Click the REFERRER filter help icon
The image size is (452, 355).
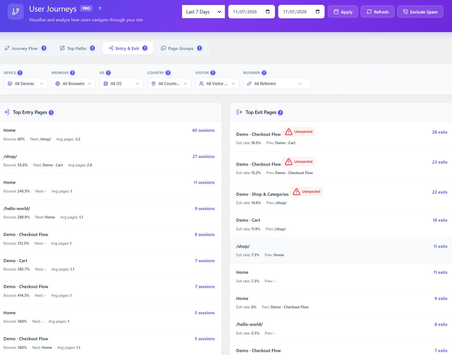(264, 73)
